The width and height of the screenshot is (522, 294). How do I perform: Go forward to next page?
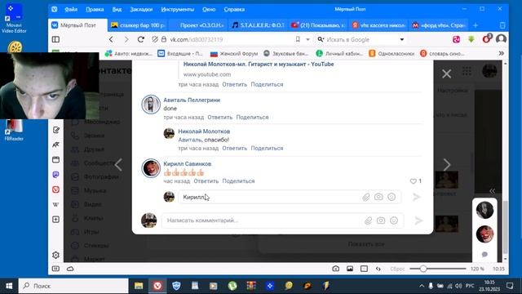click(x=126, y=39)
